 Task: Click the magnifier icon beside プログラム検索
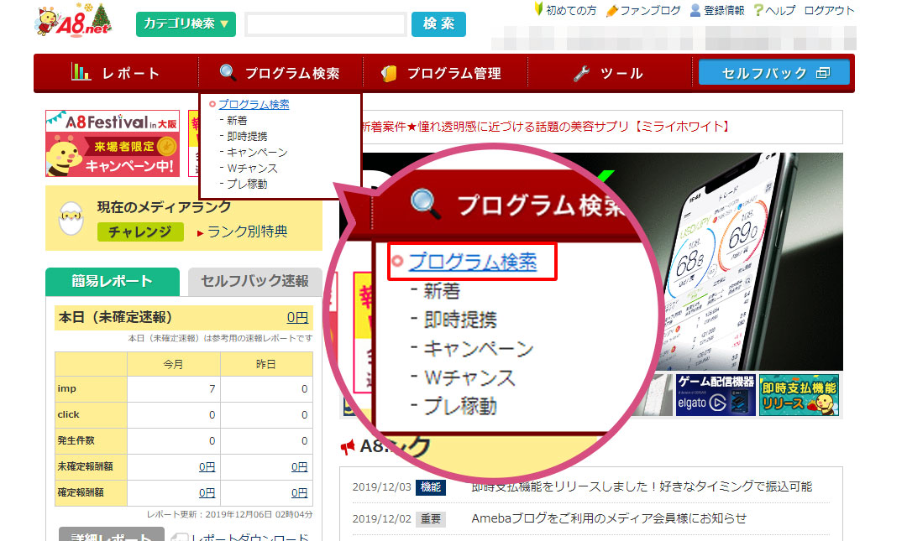[228, 72]
